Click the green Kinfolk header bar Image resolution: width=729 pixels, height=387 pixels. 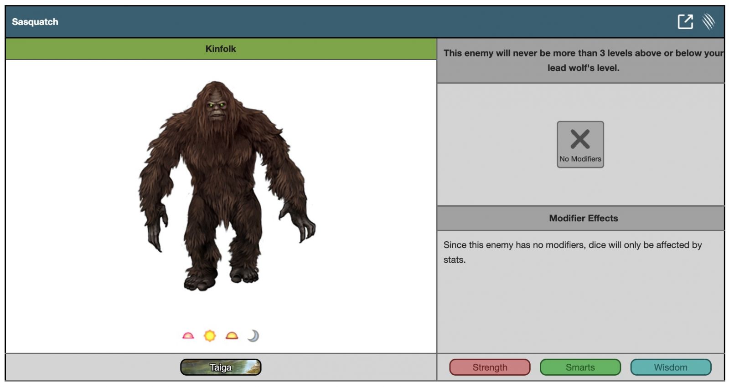(x=221, y=49)
